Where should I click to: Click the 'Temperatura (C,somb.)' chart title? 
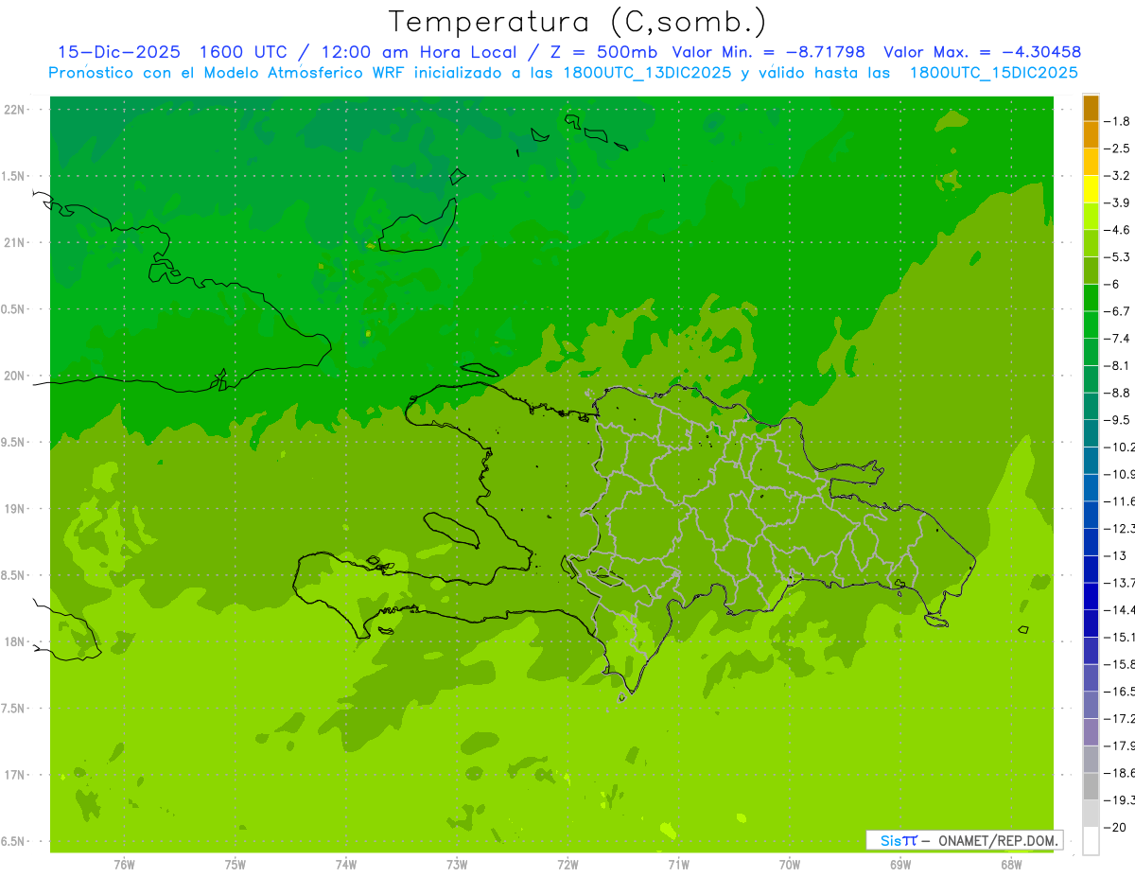577,21
